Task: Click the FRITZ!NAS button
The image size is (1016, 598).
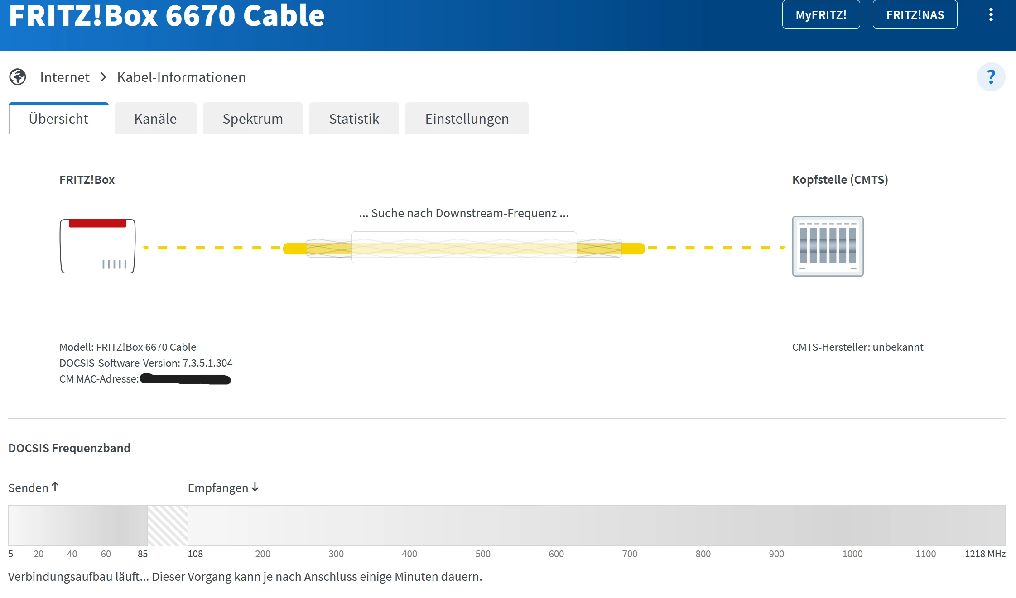Action: coord(915,15)
